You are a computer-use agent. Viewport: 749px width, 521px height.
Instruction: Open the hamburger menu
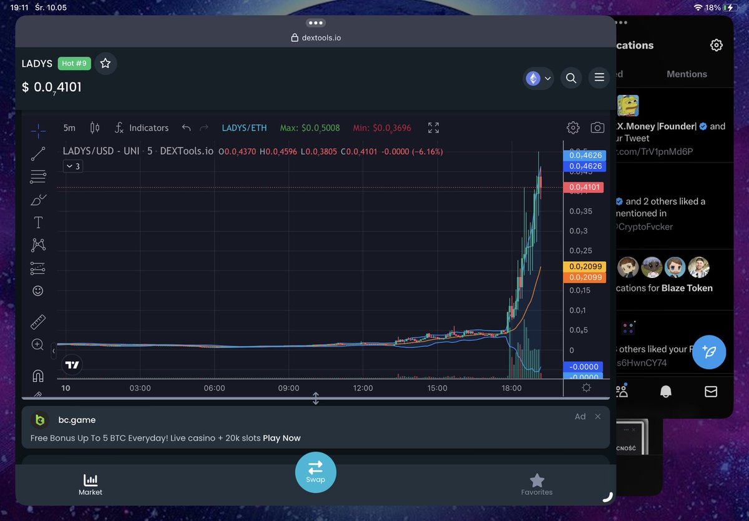599,77
